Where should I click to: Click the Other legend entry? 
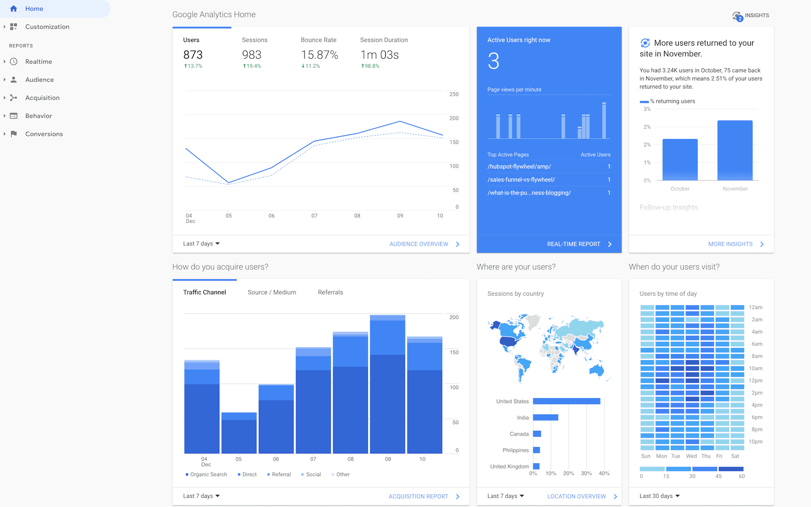[x=340, y=475]
